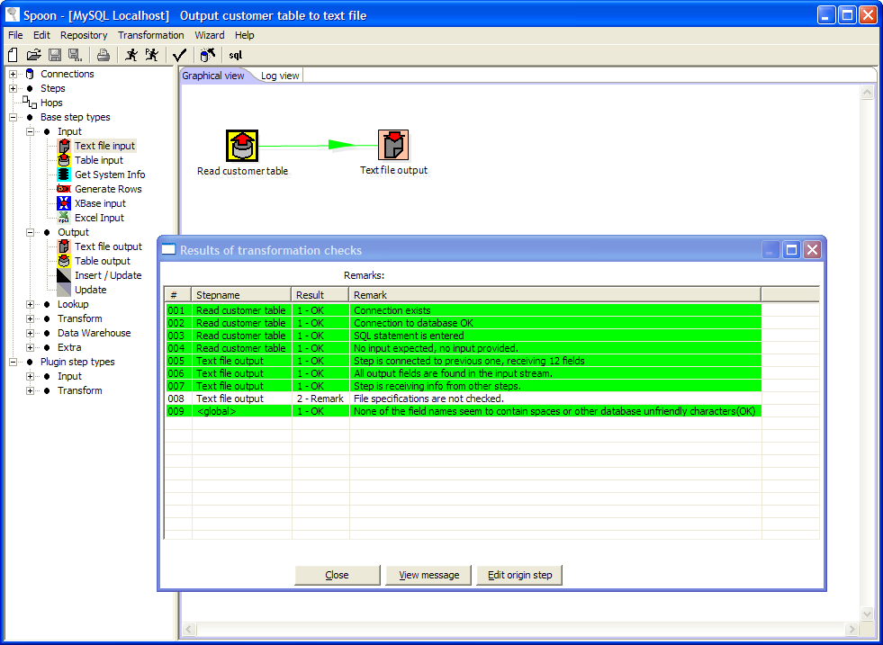Screen dimensions: 883x645
Task: Click the checkmark verify transformation icon
Action: (179, 55)
